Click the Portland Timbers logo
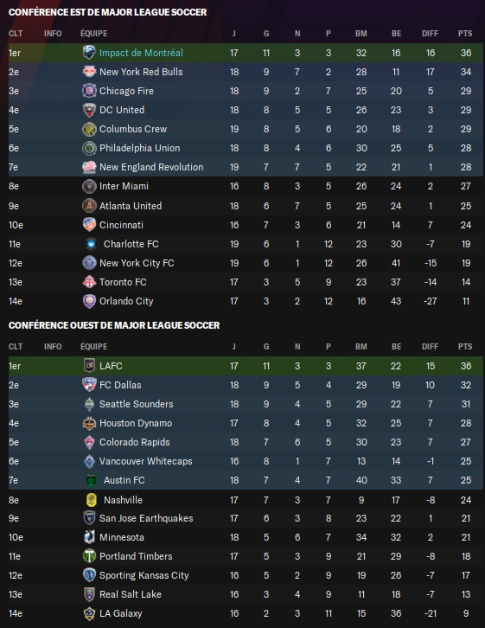The width and height of the screenshot is (485, 628). (x=89, y=556)
